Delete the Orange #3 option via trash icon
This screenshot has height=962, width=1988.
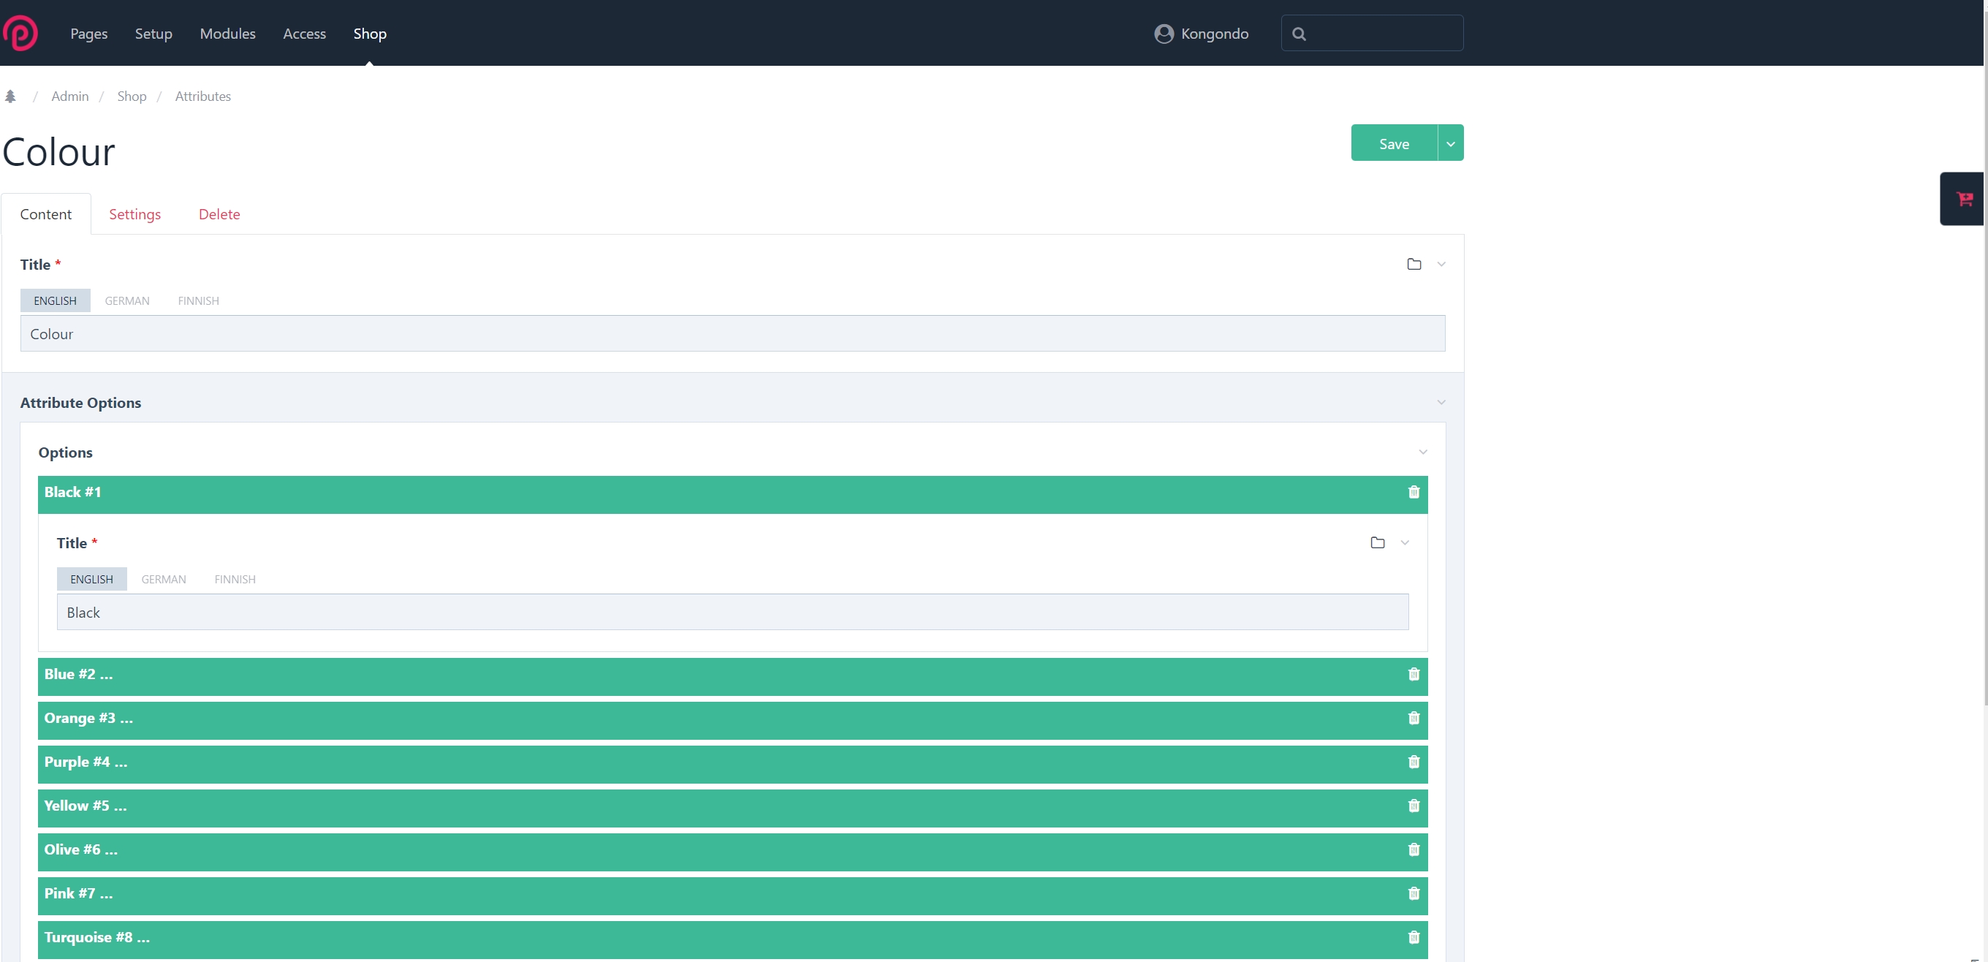[1414, 718]
